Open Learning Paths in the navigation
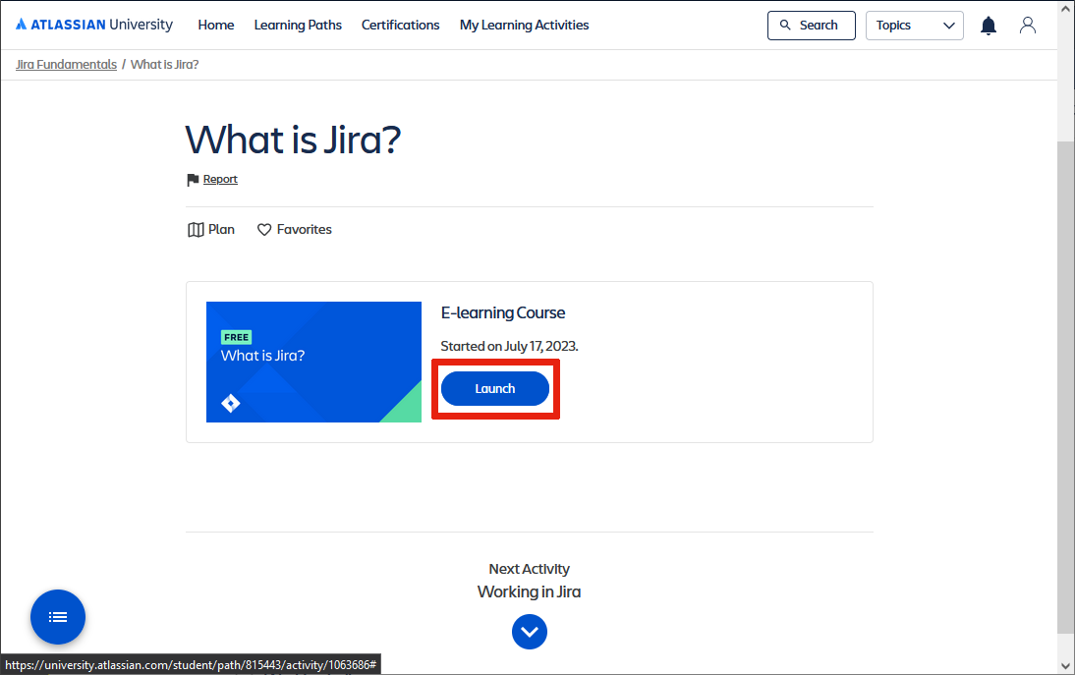The image size is (1075, 675). click(x=298, y=26)
